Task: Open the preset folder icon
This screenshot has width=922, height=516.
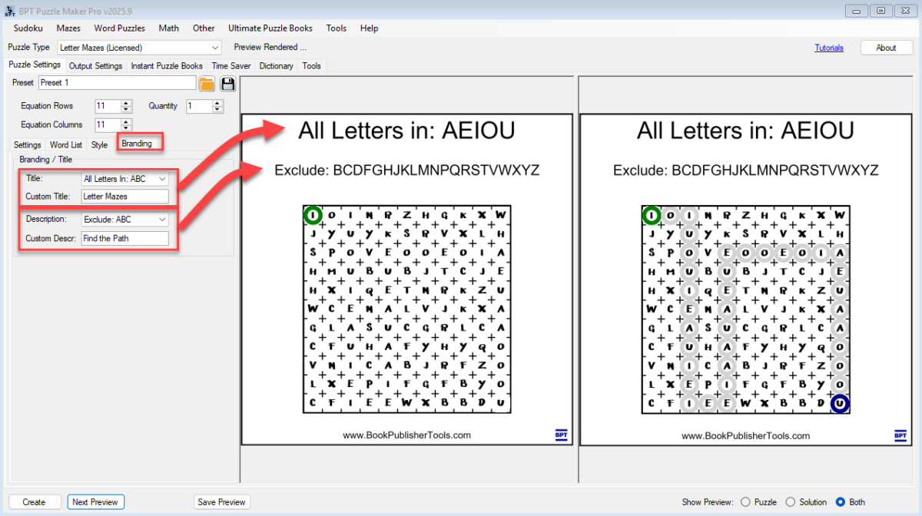Action: point(207,84)
